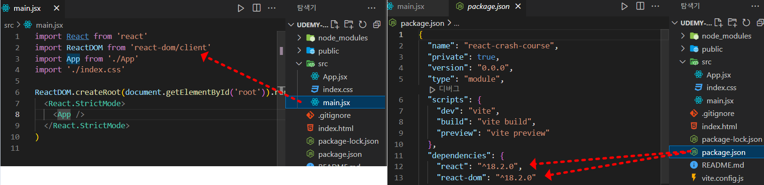Open vite.config.js in right explorer
This screenshot has height=185, width=764.
point(717,178)
